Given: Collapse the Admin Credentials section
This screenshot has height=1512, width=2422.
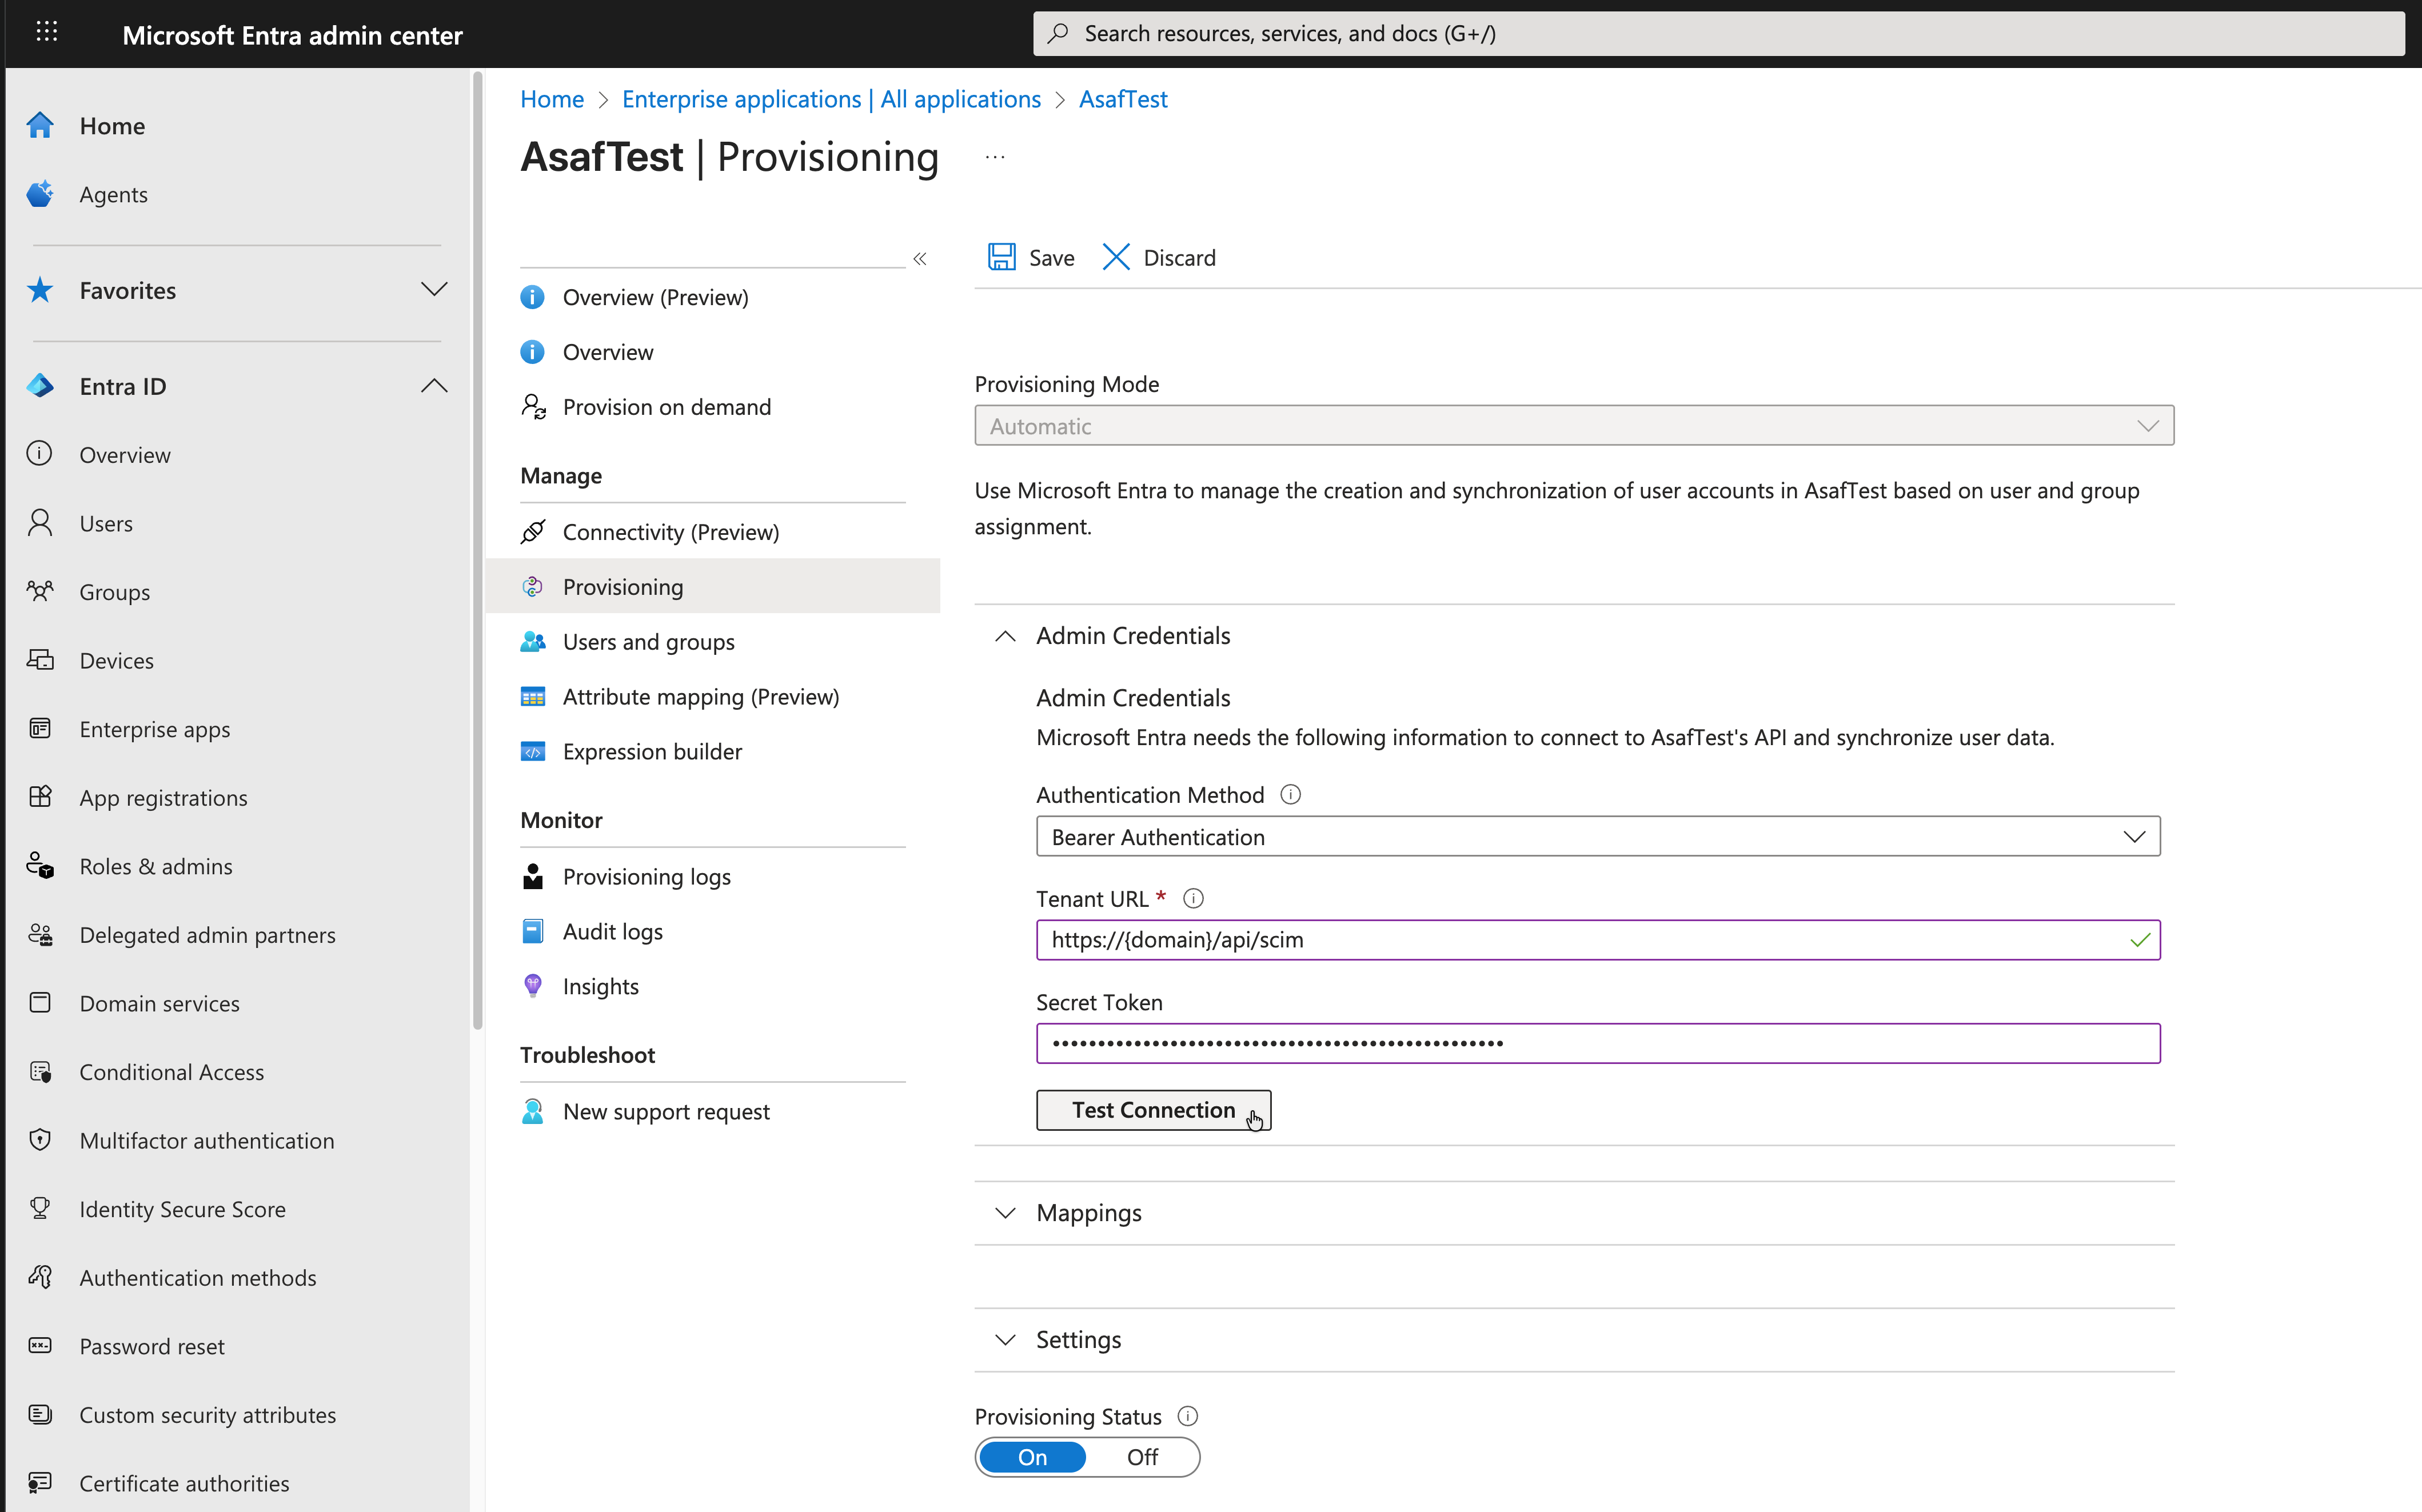Looking at the screenshot, I should [1005, 636].
